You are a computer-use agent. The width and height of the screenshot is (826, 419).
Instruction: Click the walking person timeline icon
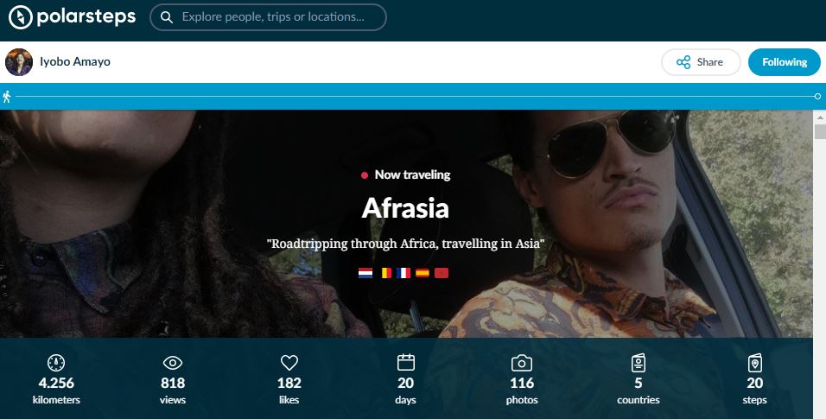(x=7, y=97)
